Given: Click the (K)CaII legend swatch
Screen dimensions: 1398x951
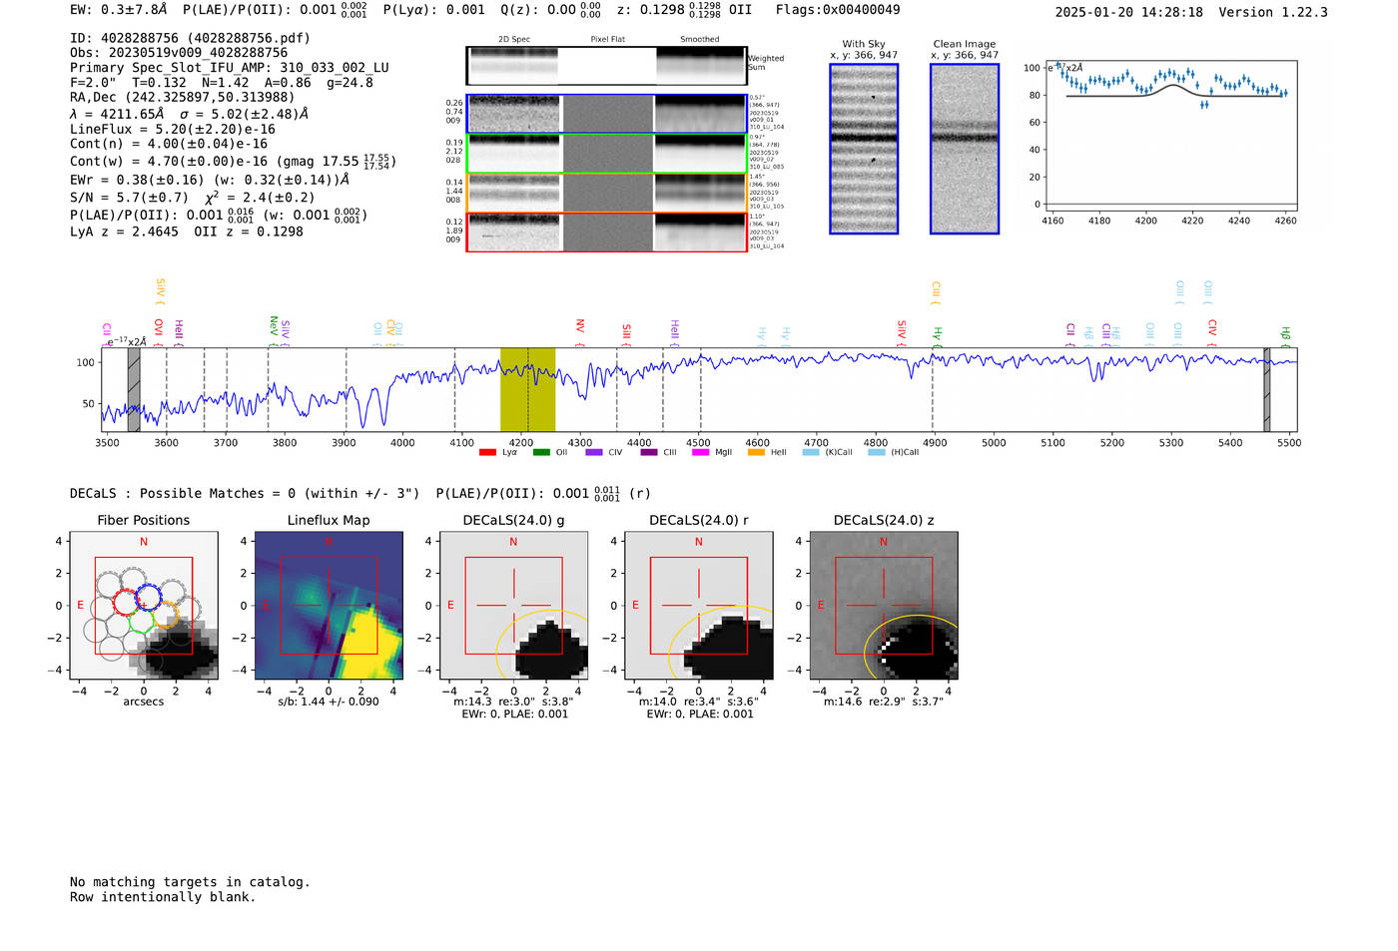Looking at the screenshot, I should (811, 452).
